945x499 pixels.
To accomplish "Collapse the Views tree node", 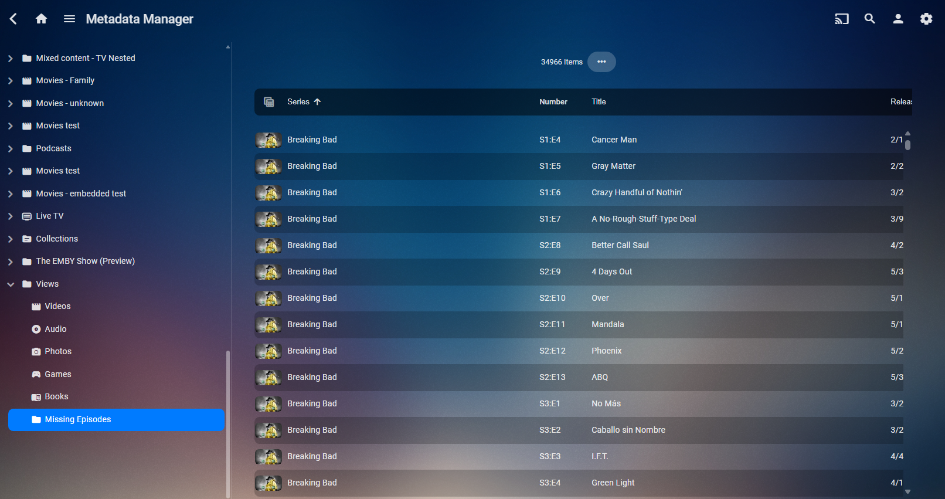I will coord(11,284).
